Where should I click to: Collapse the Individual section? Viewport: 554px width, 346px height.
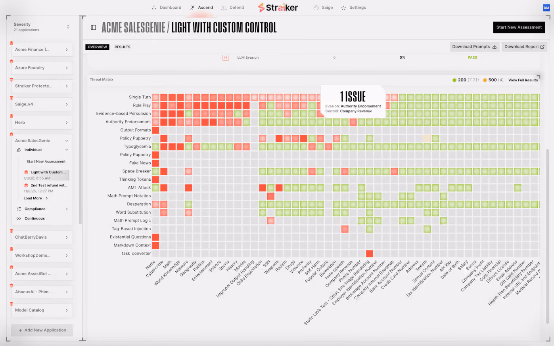point(42,150)
